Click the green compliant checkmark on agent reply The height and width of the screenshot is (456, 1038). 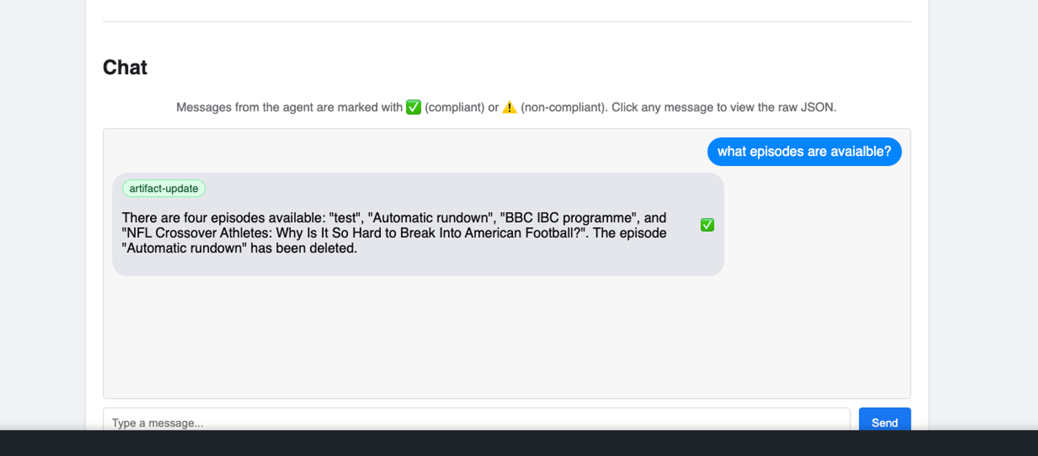(x=707, y=225)
